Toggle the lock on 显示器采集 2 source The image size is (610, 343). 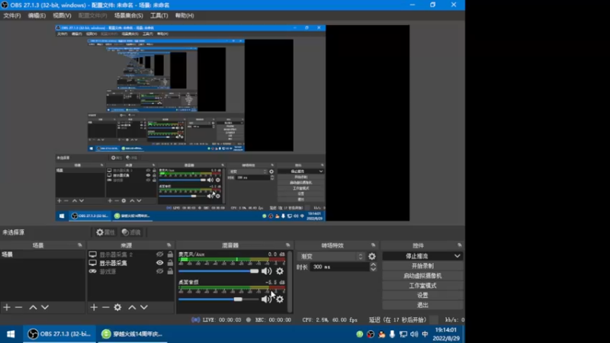[170, 255]
